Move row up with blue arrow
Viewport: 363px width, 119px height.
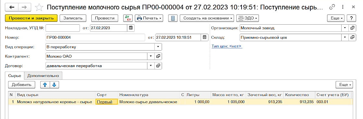(x=45, y=85)
